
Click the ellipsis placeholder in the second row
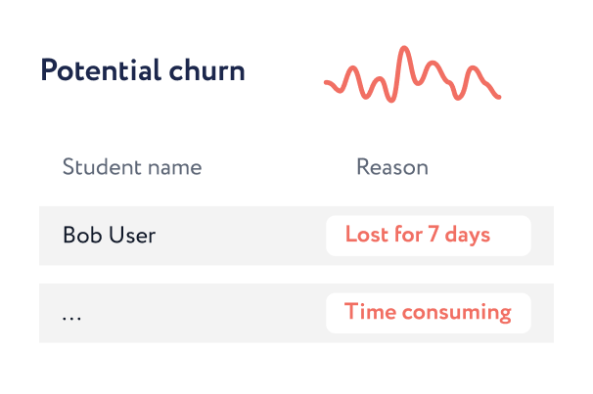pos(71,315)
